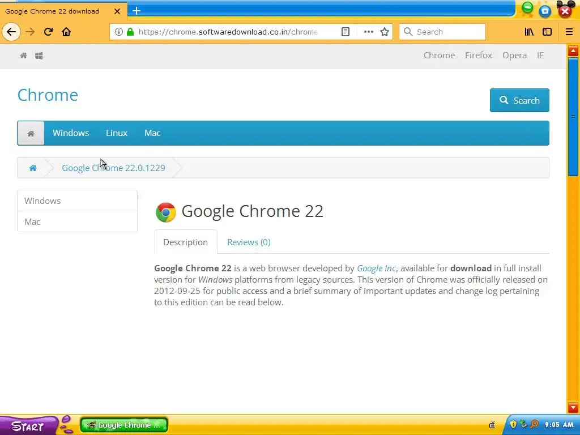The height and width of the screenshot is (435, 580).
Task: Click the home icon in blue navigation bar
Action: tap(31, 133)
